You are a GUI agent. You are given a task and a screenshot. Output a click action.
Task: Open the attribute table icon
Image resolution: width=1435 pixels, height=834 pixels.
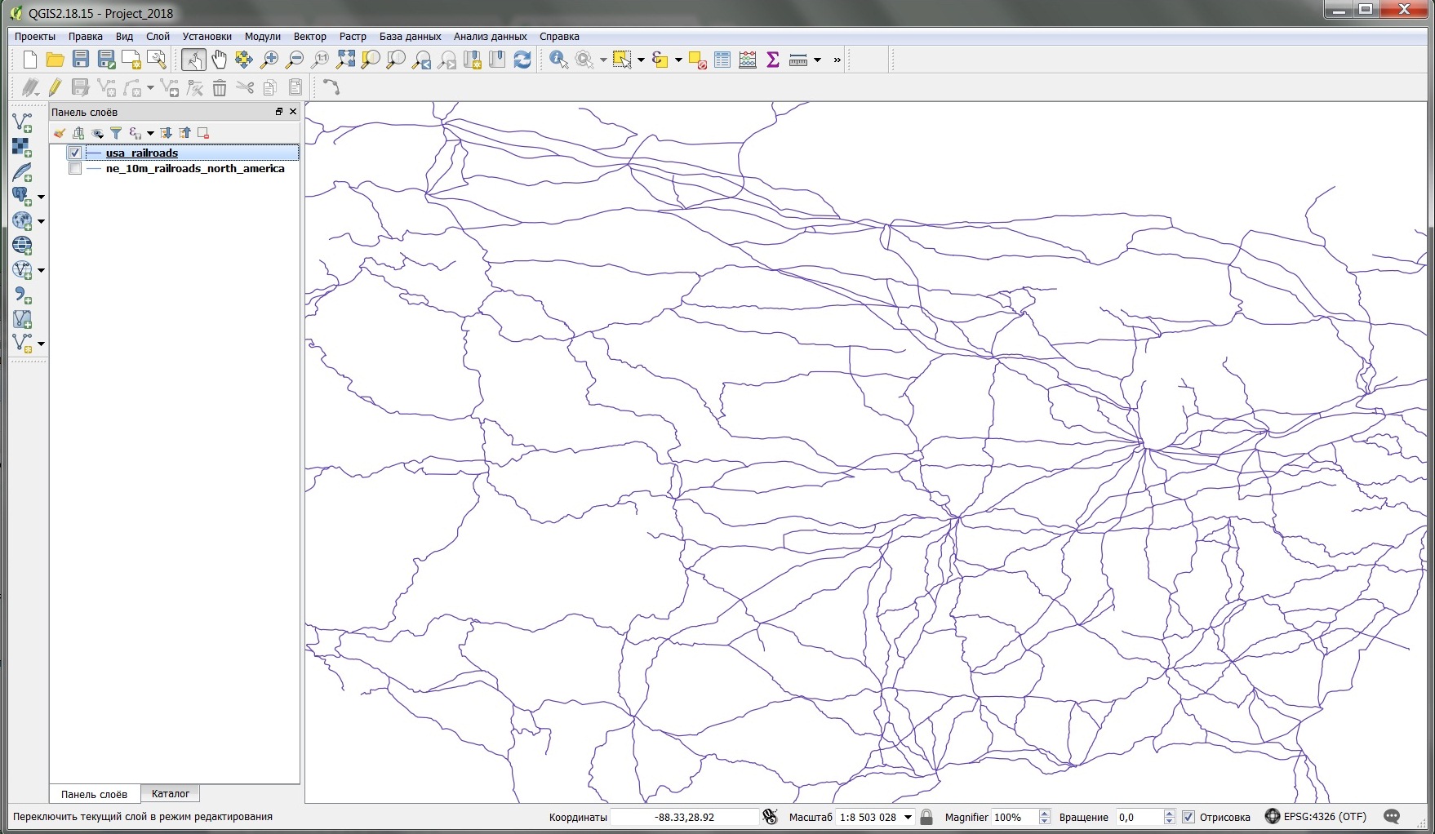tap(722, 60)
